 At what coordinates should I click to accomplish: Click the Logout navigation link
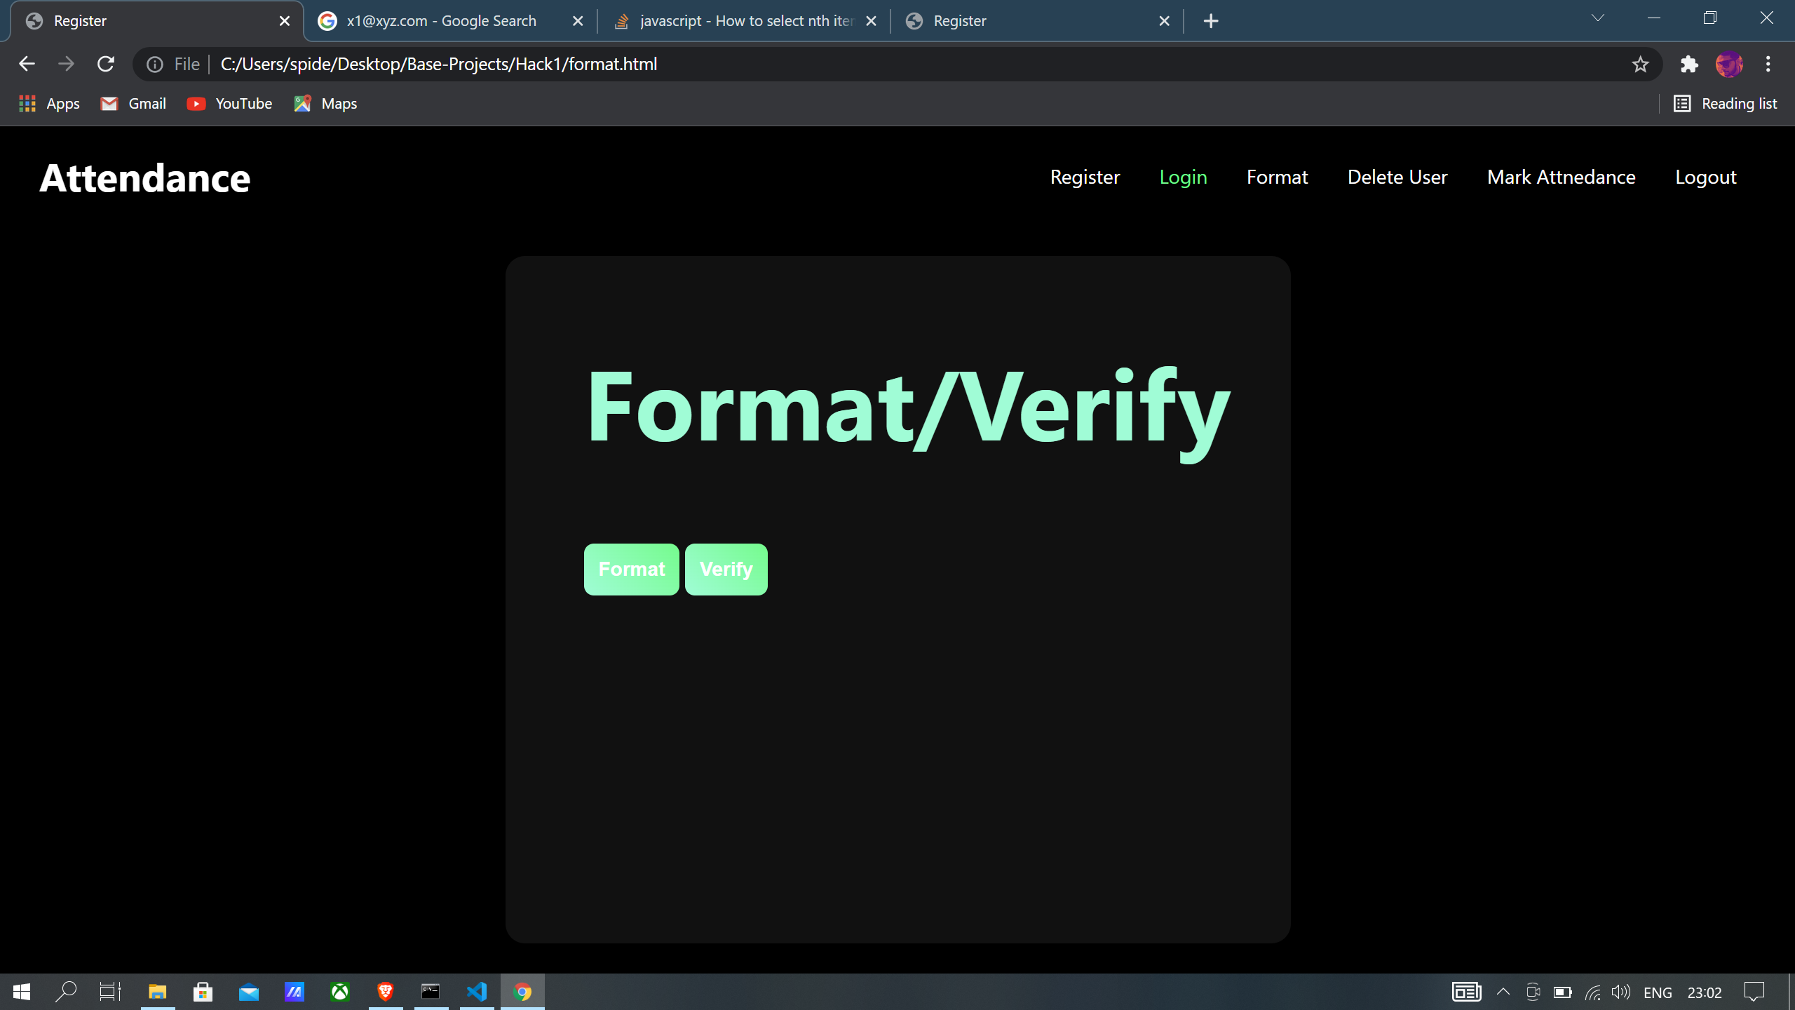click(1706, 176)
